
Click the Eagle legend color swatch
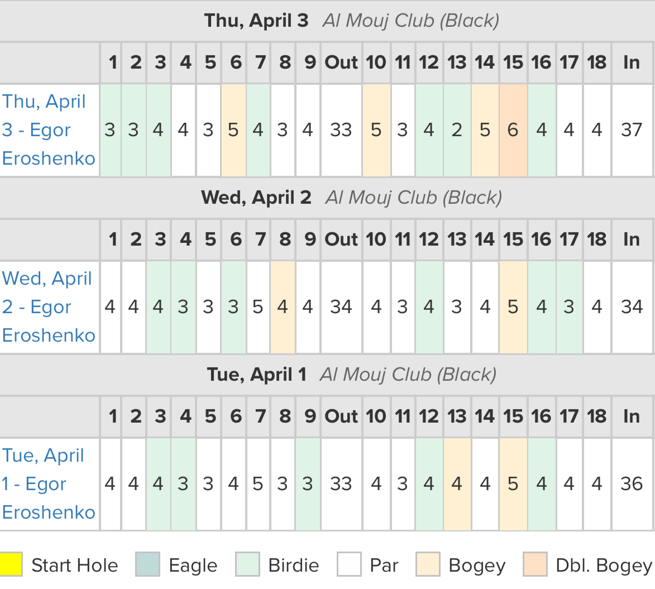point(147,564)
